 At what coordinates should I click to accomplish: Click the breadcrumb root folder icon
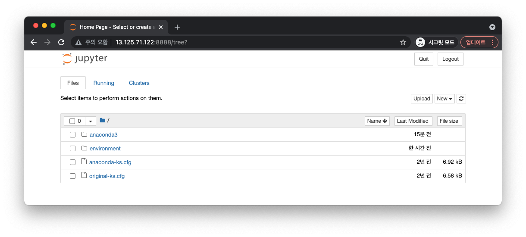pos(103,121)
